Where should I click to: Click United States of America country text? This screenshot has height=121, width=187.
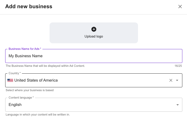(x=36, y=80)
